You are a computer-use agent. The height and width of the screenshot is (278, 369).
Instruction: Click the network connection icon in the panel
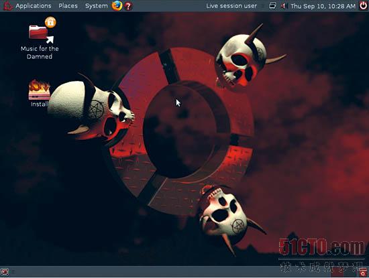pos(272,5)
